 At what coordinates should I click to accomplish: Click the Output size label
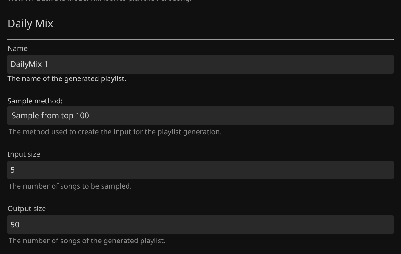[x=27, y=209]
